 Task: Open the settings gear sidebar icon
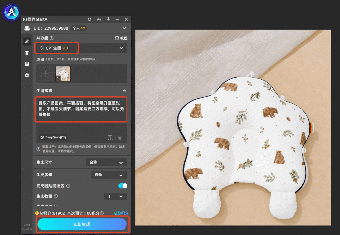coord(27,75)
